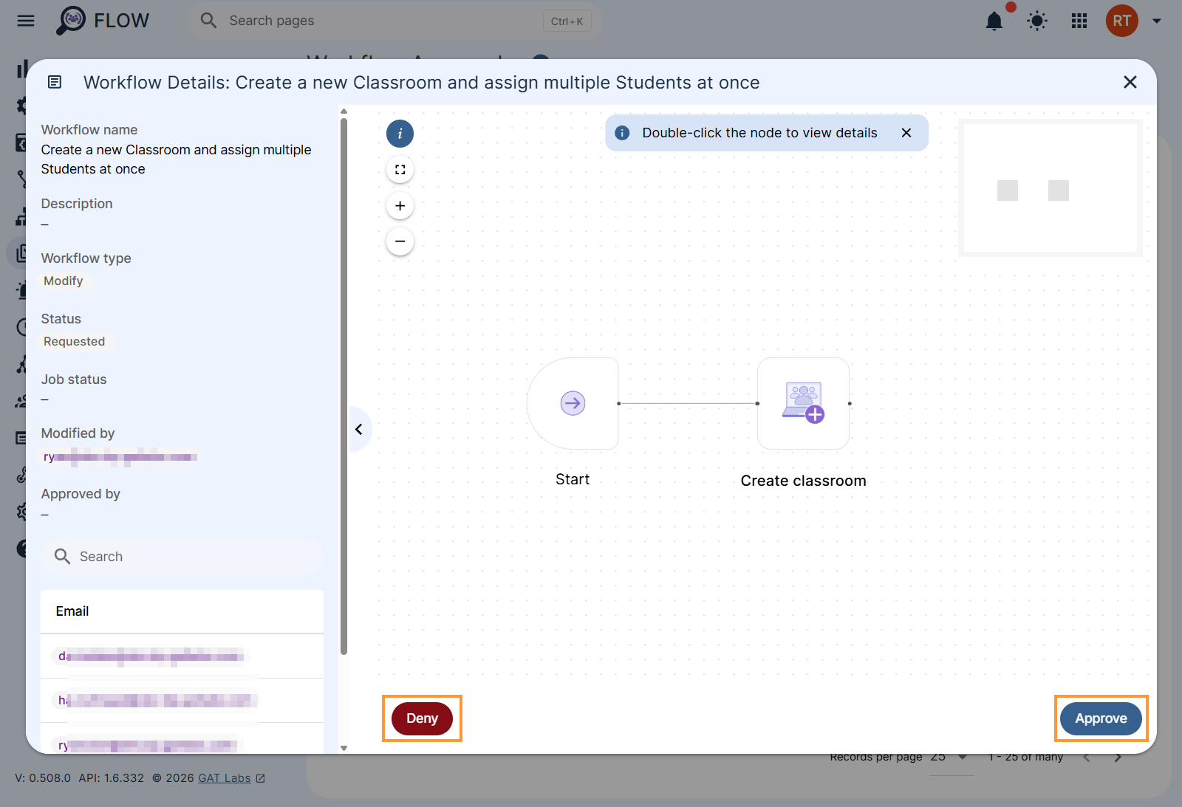The width and height of the screenshot is (1182, 807).
Task: Open the hamburger navigation menu
Action: 26,21
